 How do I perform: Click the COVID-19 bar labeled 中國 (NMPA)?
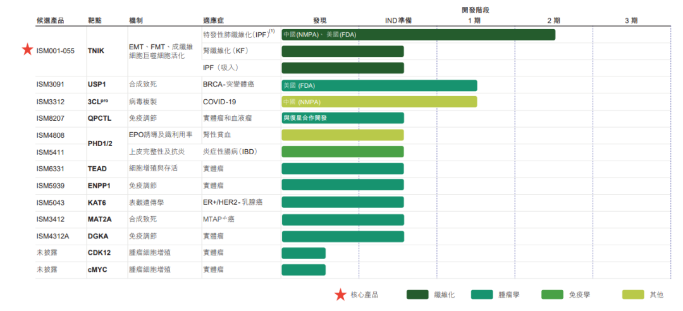click(379, 102)
